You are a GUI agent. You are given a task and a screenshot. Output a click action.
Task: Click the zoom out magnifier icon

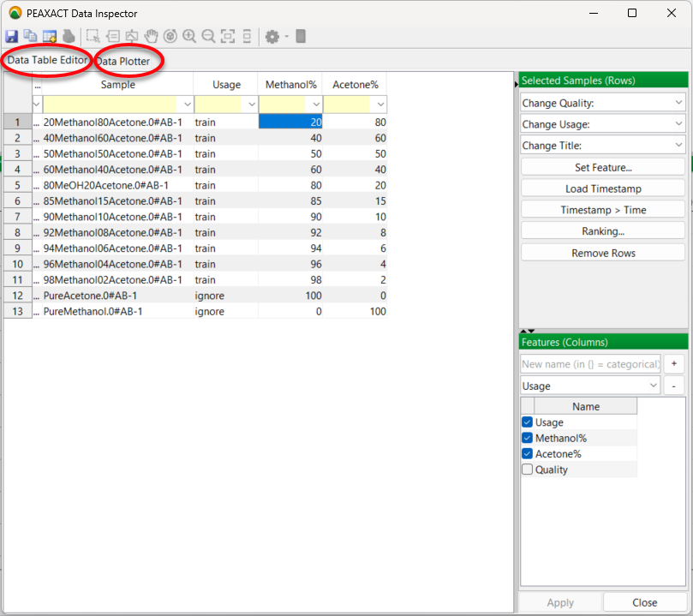(208, 37)
